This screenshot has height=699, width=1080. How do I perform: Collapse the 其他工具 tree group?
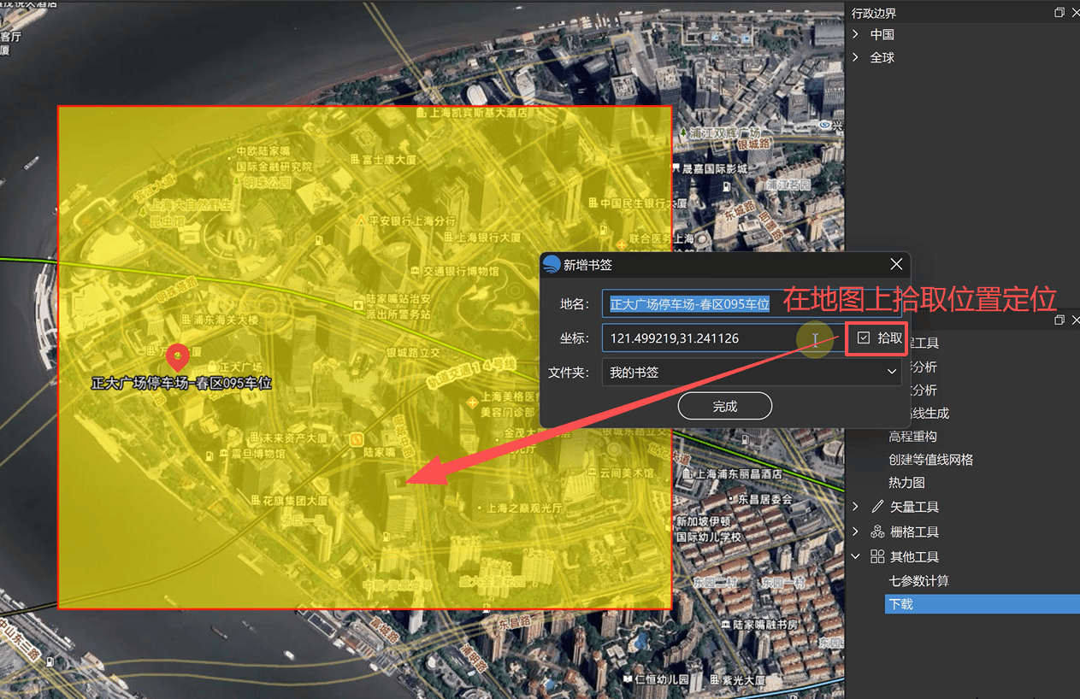[x=856, y=556]
